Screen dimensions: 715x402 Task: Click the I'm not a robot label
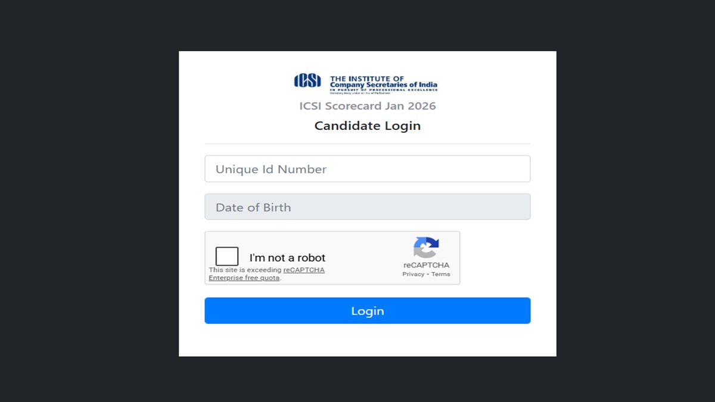click(x=287, y=258)
